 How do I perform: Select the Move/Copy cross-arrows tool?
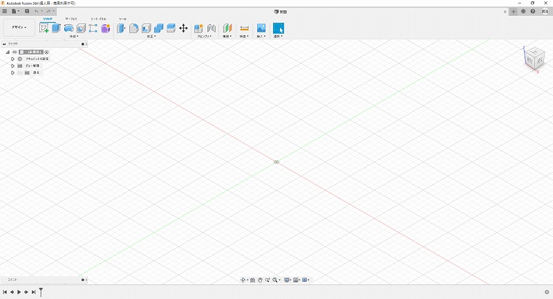point(183,28)
